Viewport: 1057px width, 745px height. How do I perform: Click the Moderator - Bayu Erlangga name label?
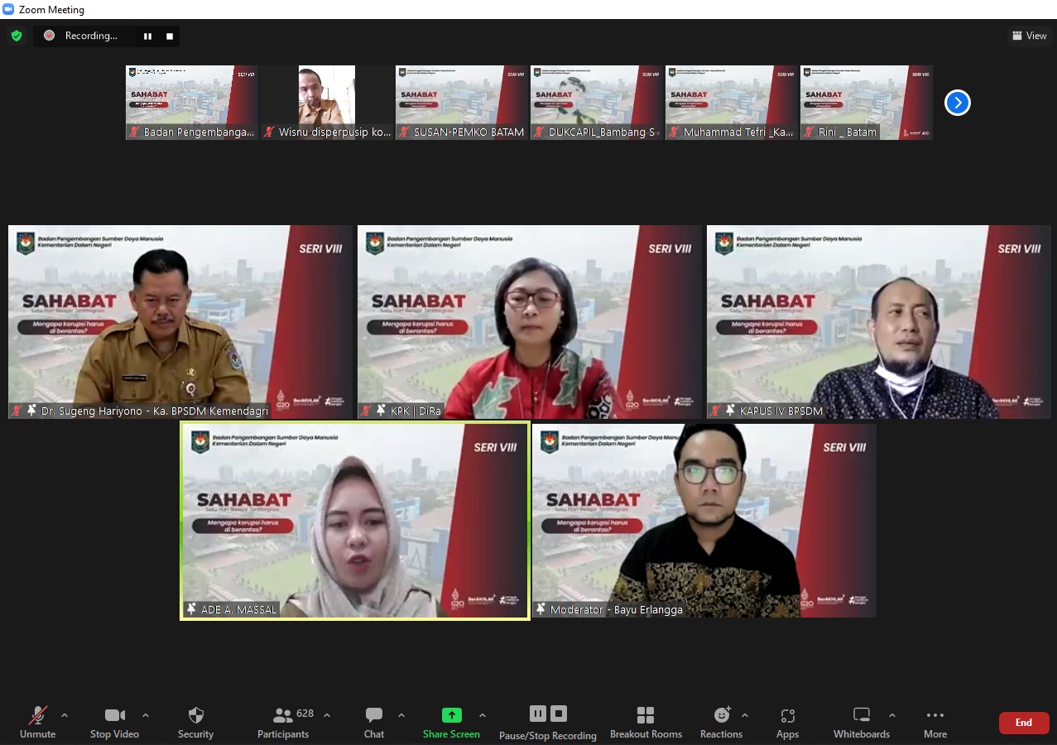point(617,609)
